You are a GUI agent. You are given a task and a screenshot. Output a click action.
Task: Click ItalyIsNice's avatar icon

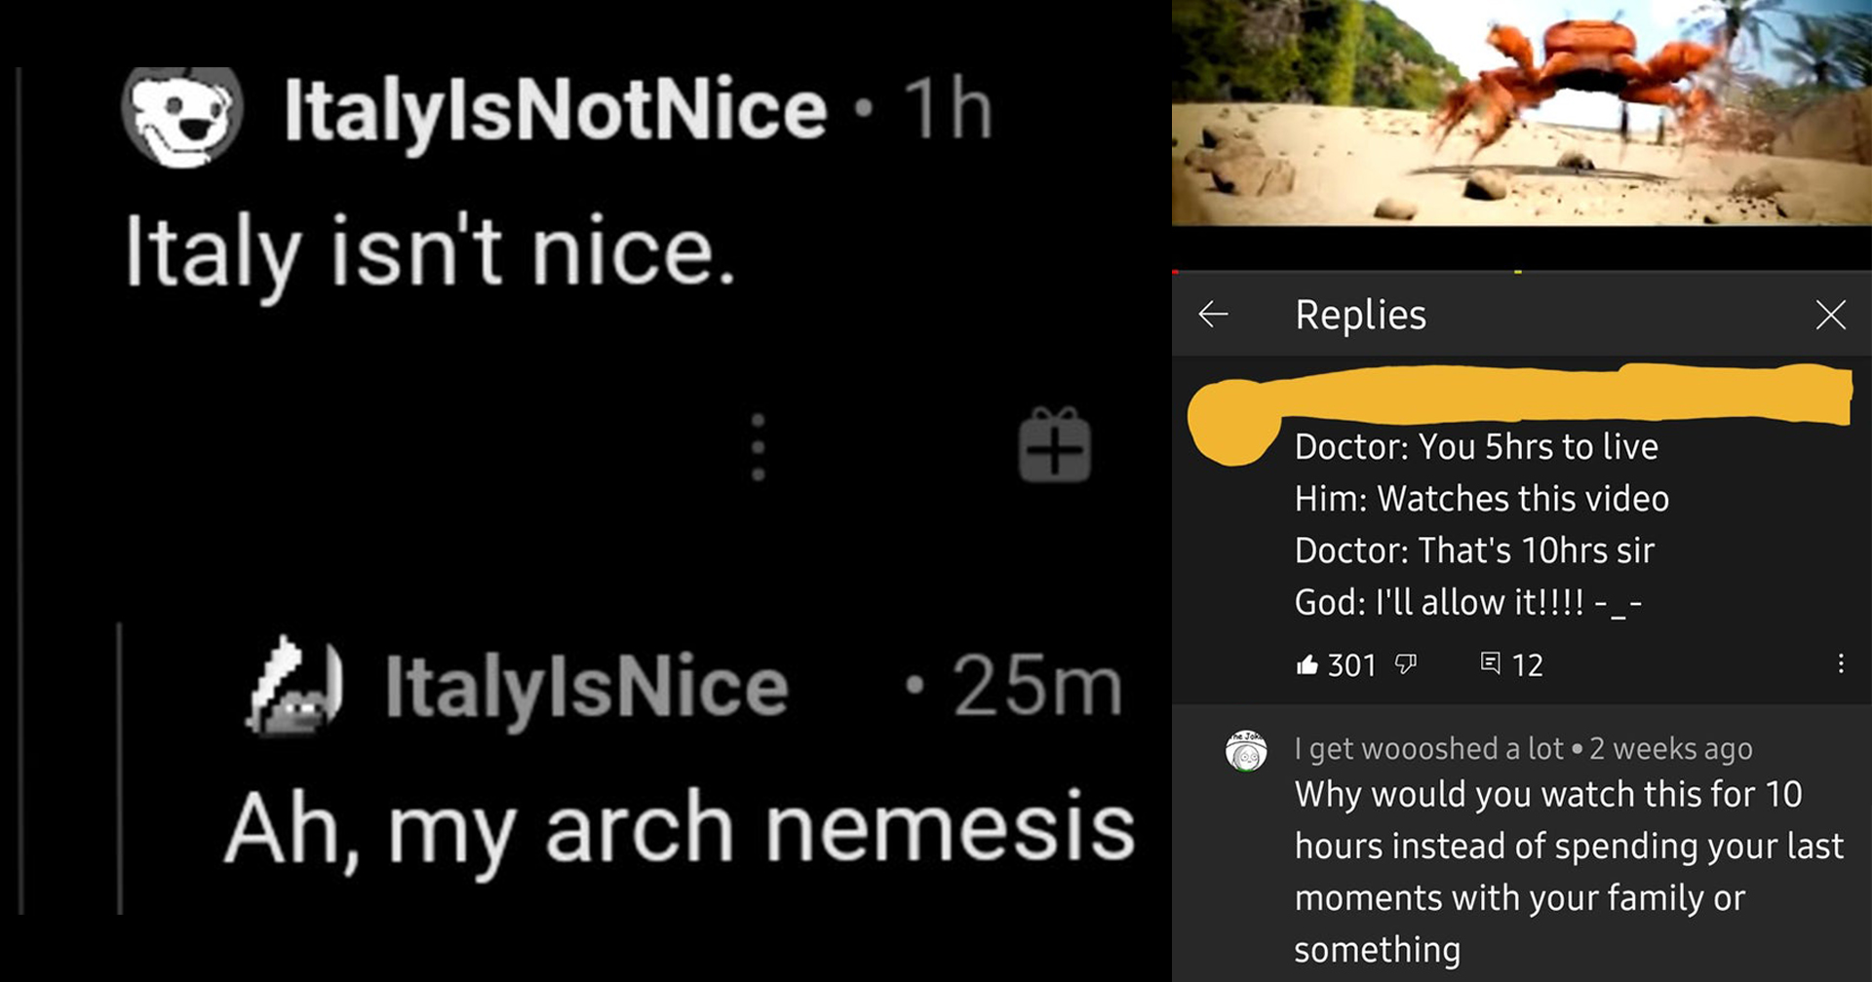click(x=293, y=685)
